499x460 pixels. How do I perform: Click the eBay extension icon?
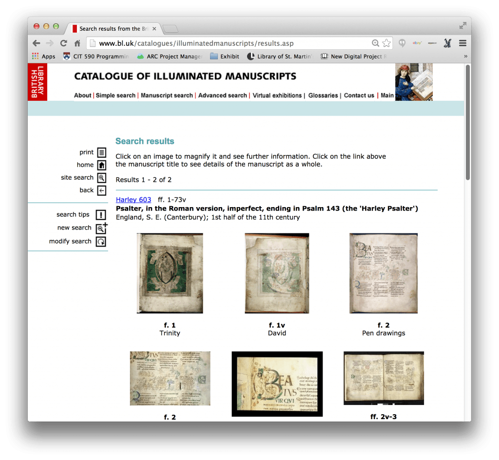[x=417, y=43]
